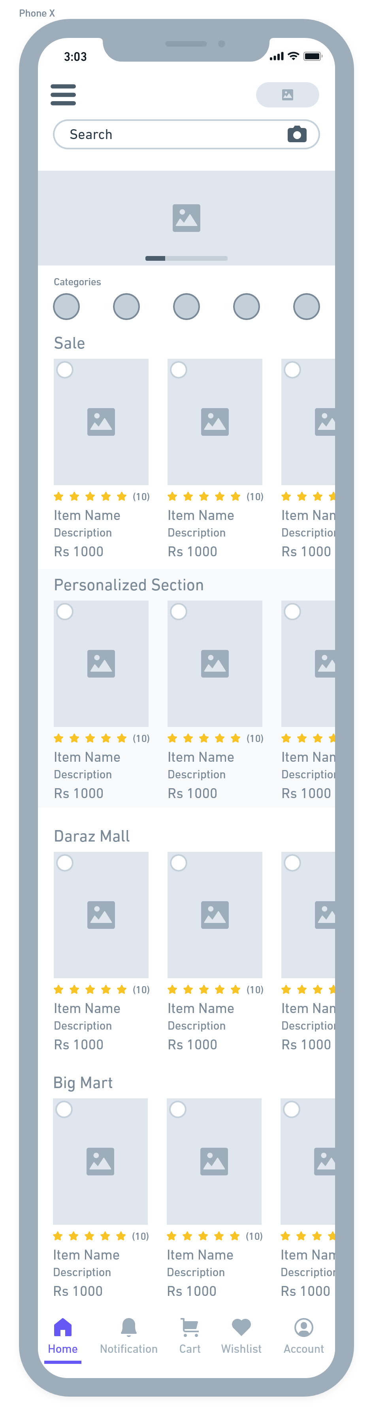The image size is (373, 1416).
Task: Open first Daraz Mall item's Item Name
Action: [87, 1009]
